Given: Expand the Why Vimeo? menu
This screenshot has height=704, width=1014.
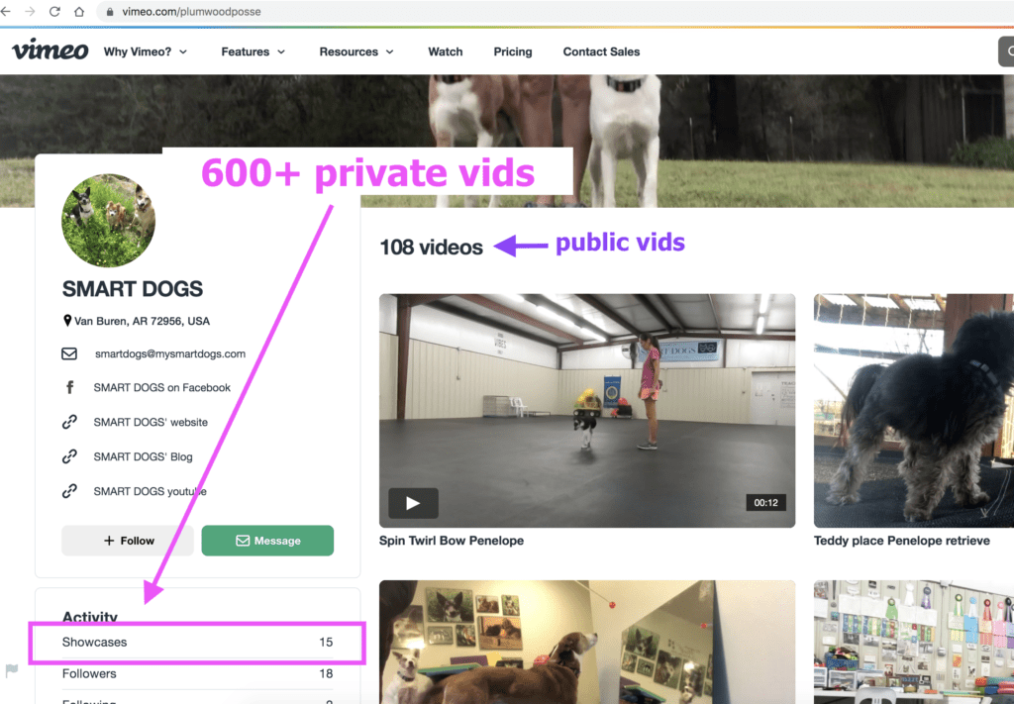Looking at the screenshot, I should click(146, 51).
